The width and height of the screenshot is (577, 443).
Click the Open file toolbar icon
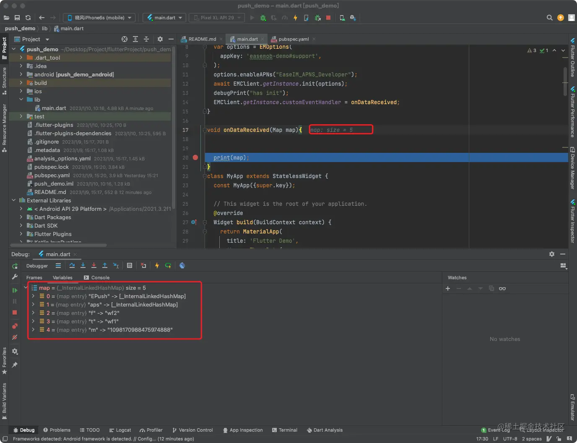(x=6, y=18)
